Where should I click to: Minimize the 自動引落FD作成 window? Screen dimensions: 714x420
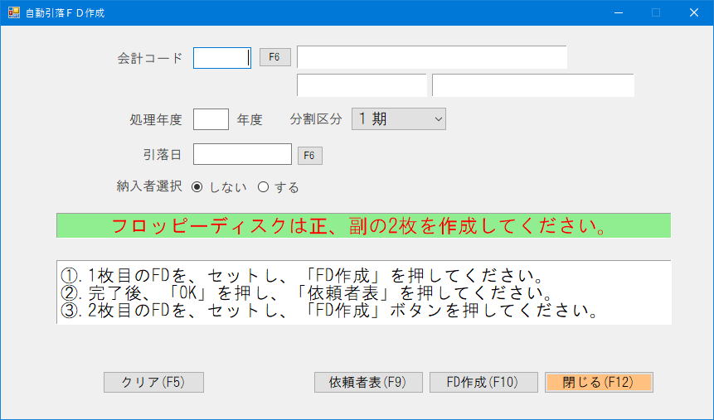pyautogui.click(x=619, y=12)
